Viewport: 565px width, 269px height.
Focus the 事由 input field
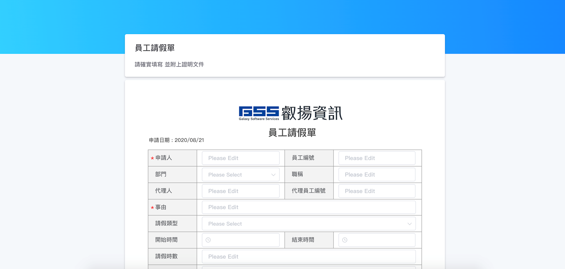click(308, 207)
